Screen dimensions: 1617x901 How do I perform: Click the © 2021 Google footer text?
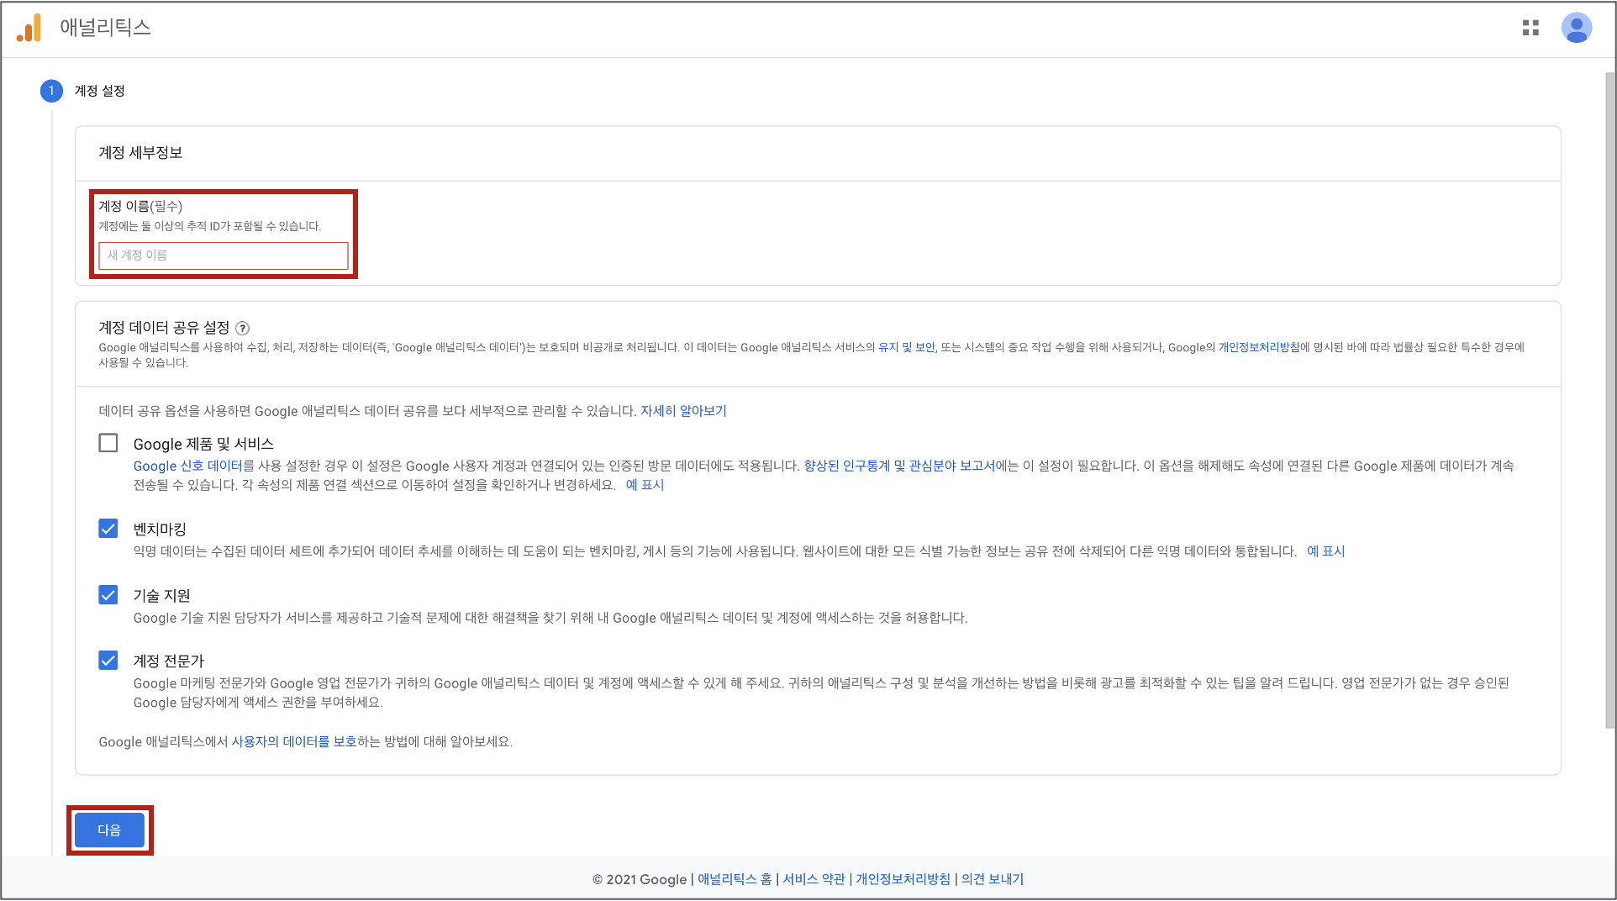[x=640, y=879]
